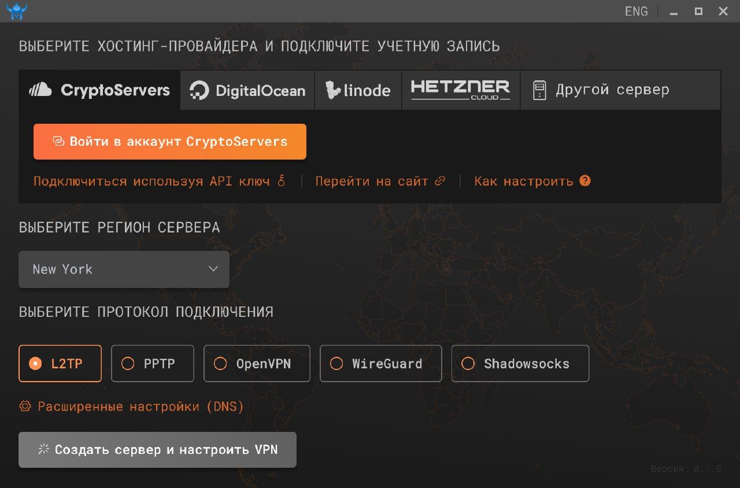This screenshot has width=740, height=488.
Task: Click the orange question mark icon
Action: pyautogui.click(x=585, y=180)
